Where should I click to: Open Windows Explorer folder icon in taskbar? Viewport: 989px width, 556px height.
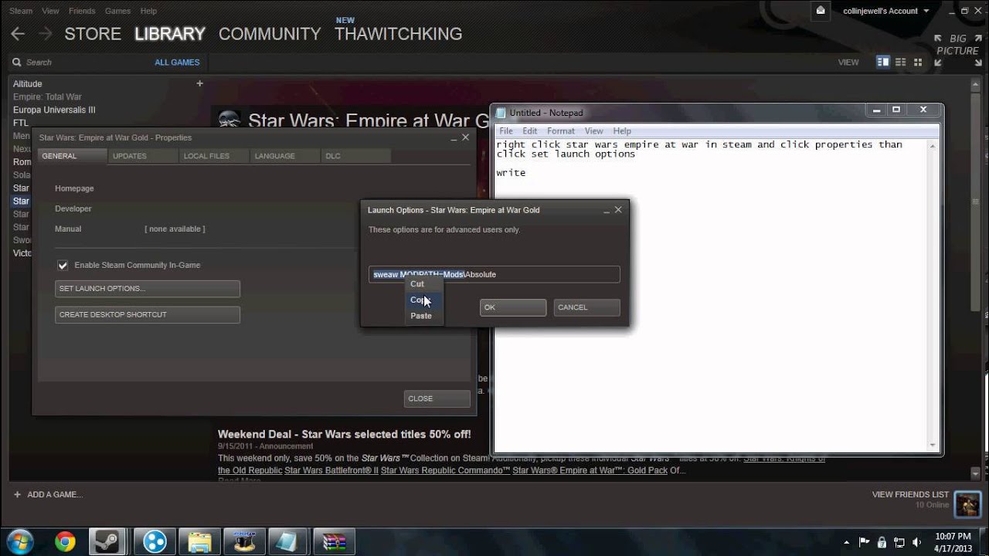pyautogui.click(x=200, y=541)
